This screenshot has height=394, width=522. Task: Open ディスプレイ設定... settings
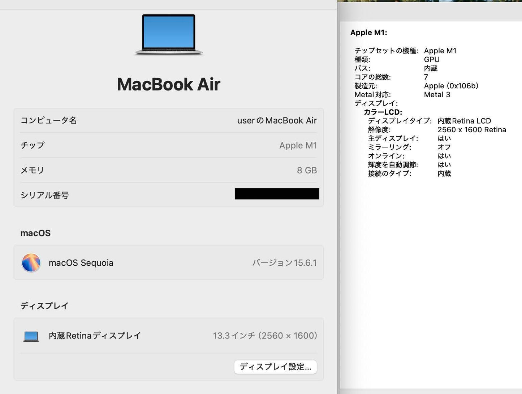[275, 367]
